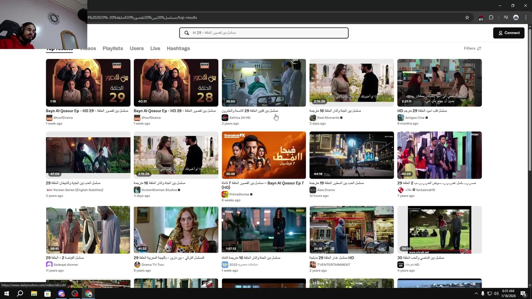This screenshot has height=299, width=532.
Task: Click the Bayn Al Qosour Ep 7 (HD) title
Action: click(x=263, y=185)
